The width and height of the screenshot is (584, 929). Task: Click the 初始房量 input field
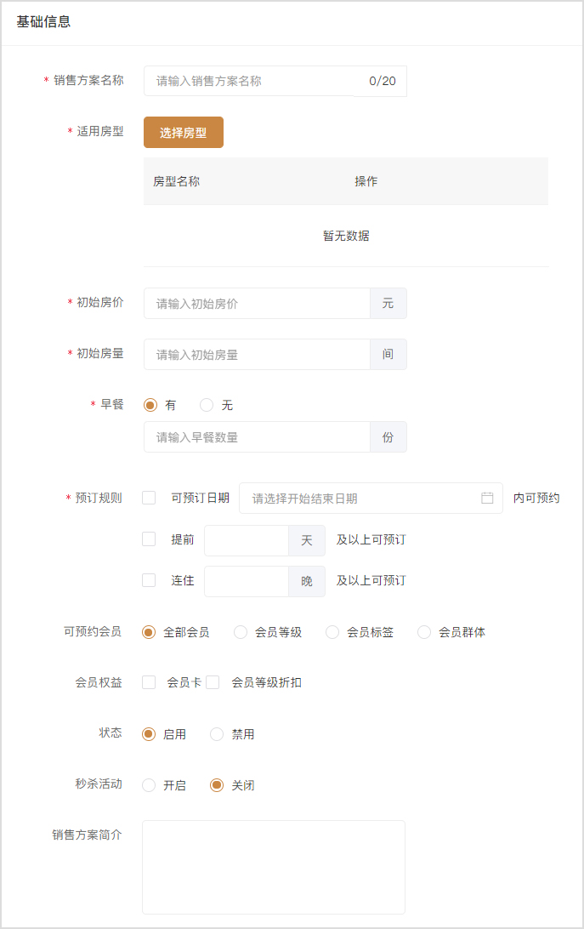pos(257,355)
